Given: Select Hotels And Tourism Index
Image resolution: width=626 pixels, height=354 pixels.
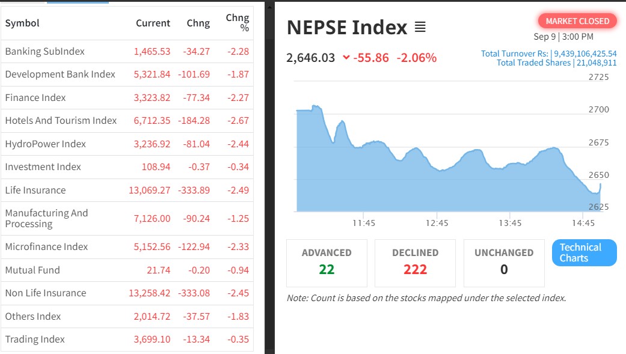Looking at the screenshot, I should (x=61, y=121).
